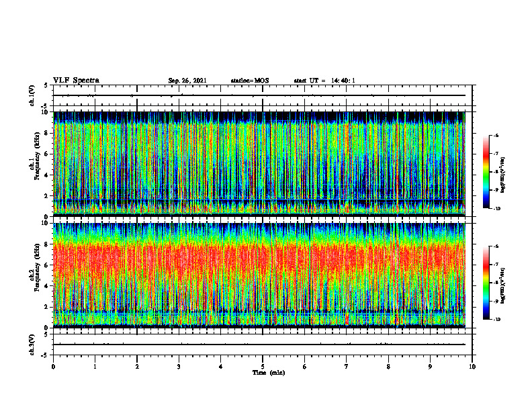
Task: Click the "-10" label on ch.1 color bar
Action: point(496,209)
